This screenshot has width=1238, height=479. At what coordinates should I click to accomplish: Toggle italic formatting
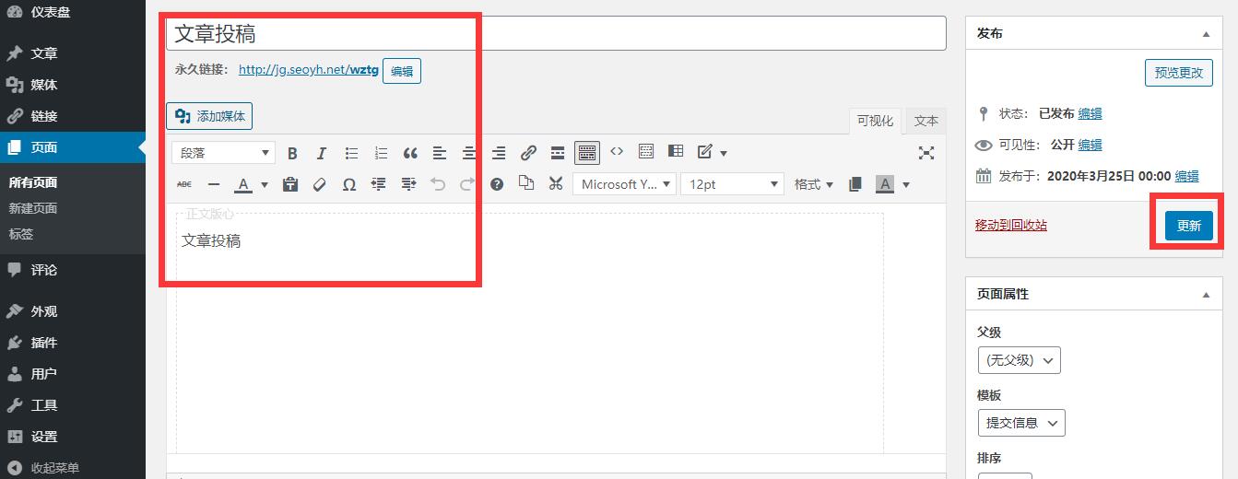[321, 153]
